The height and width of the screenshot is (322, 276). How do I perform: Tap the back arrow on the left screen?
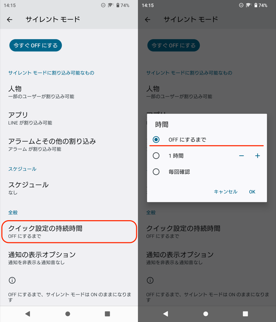pyautogui.click(x=10, y=20)
